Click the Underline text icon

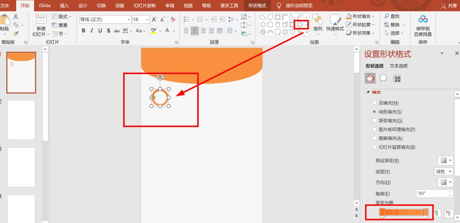pyautogui.click(x=100, y=31)
